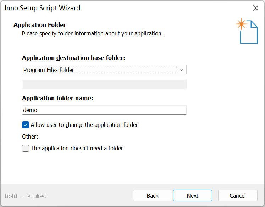The width and height of the screenshot is (265, 207).
Task: Cancel the script wizard
Action: pyautogui.click(x=237, y=196)
